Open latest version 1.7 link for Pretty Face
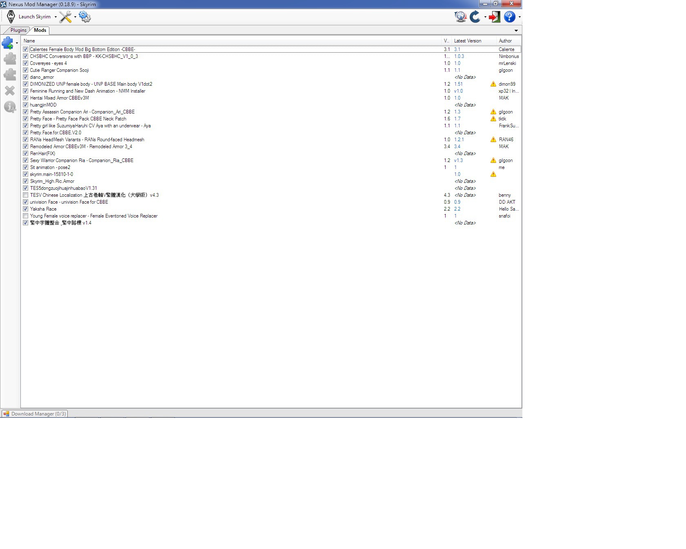The image size is (686, 549). point(457,119)
